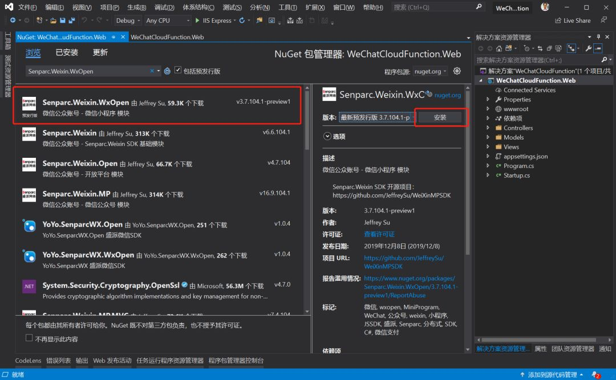Start debugging with green play icon
The image size is (616, 380).
pos(197,21)
